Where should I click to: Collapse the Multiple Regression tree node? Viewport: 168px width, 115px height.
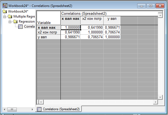(x=4, y=17)
